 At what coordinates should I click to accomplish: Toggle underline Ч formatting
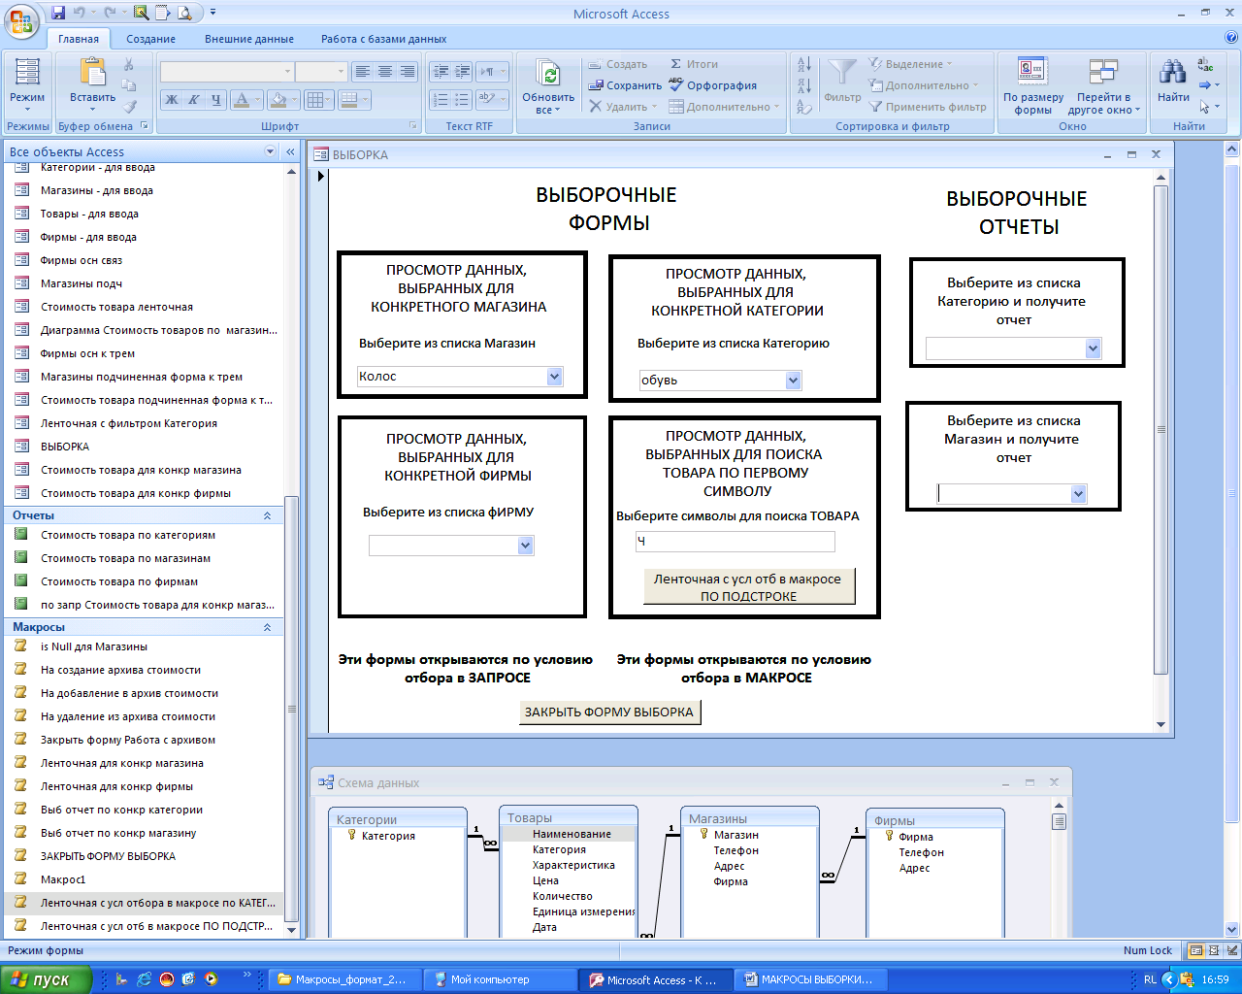point(216,100)
